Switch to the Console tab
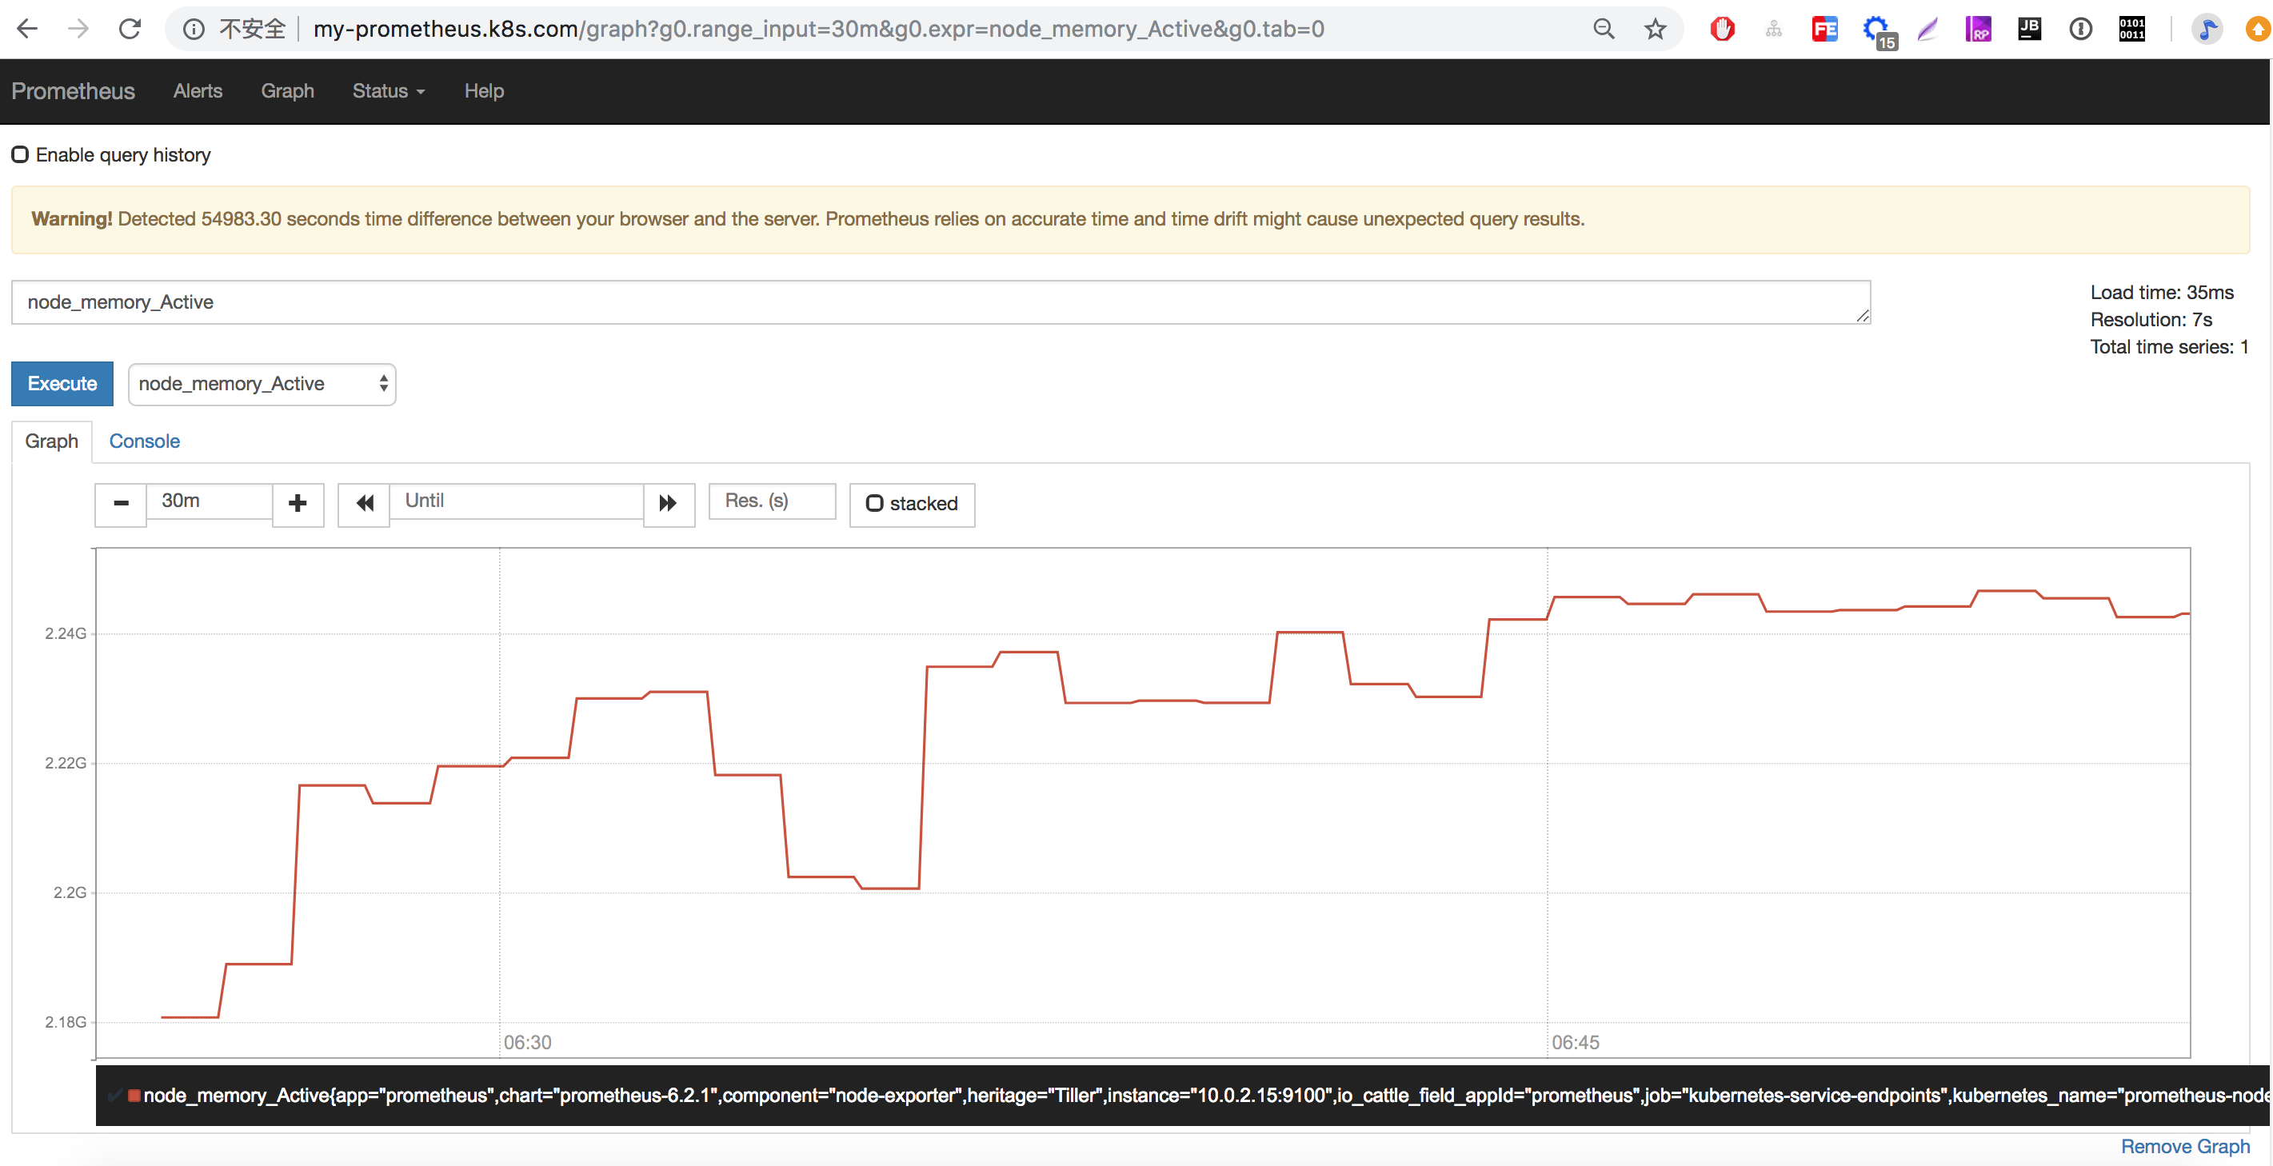2273x1166 pixels. pyautogui.click(x=144, y=441)
